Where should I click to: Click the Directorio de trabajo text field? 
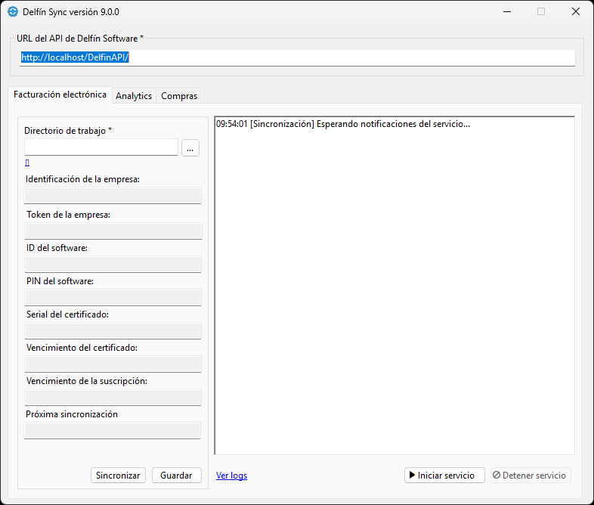tap(101, 147)
